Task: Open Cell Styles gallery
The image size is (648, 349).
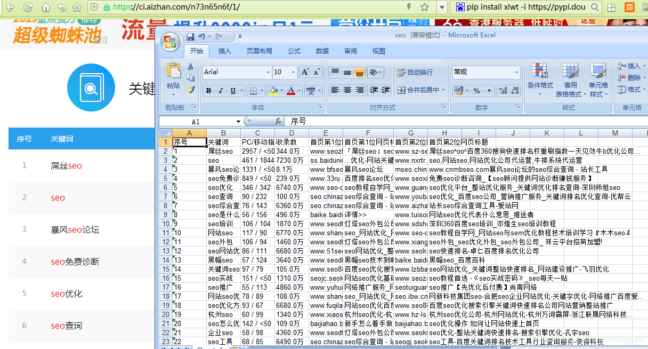Action: [x=598, y=81]
